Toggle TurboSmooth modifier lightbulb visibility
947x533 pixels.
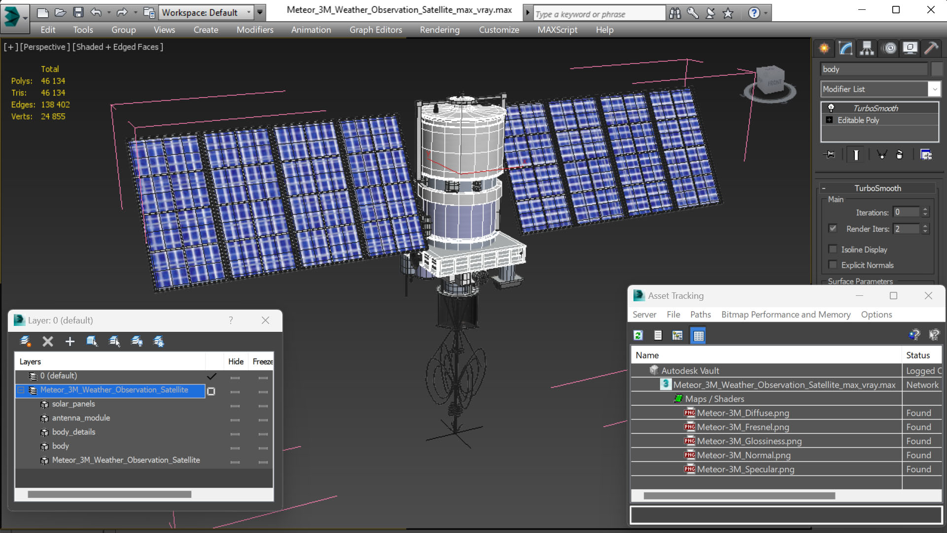[x=831, y=107]
